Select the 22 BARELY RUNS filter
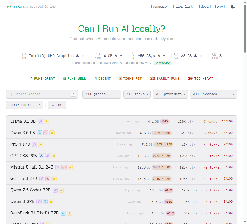The width and height of the screenshot is (247, 224). click(165, 78)
